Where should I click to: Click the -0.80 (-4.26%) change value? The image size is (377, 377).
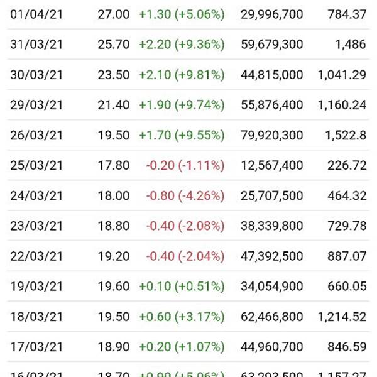[185, 195]
